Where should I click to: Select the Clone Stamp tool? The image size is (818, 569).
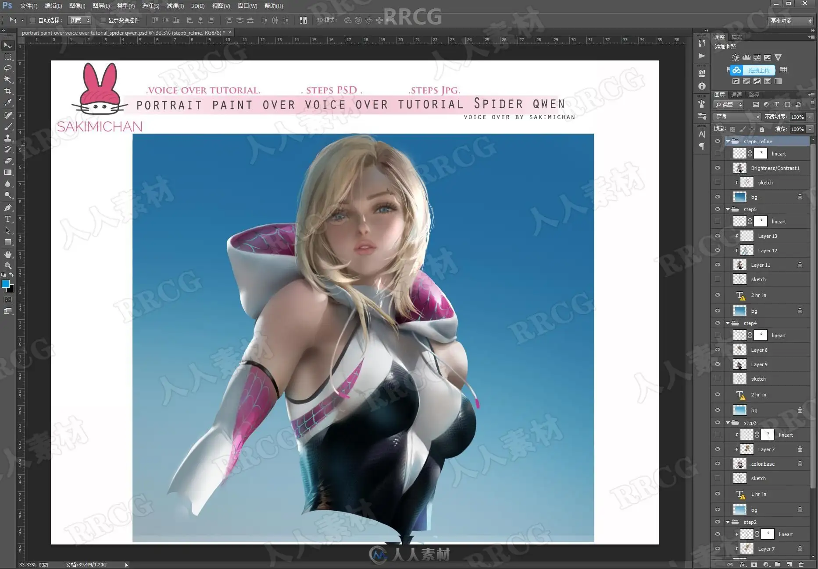8,138
